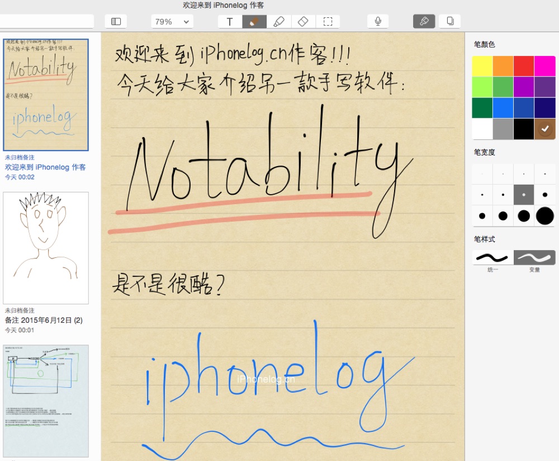The height and width of the screenshot is (461, 559).
Task: Select the Text tool
Action: point(230,21)
